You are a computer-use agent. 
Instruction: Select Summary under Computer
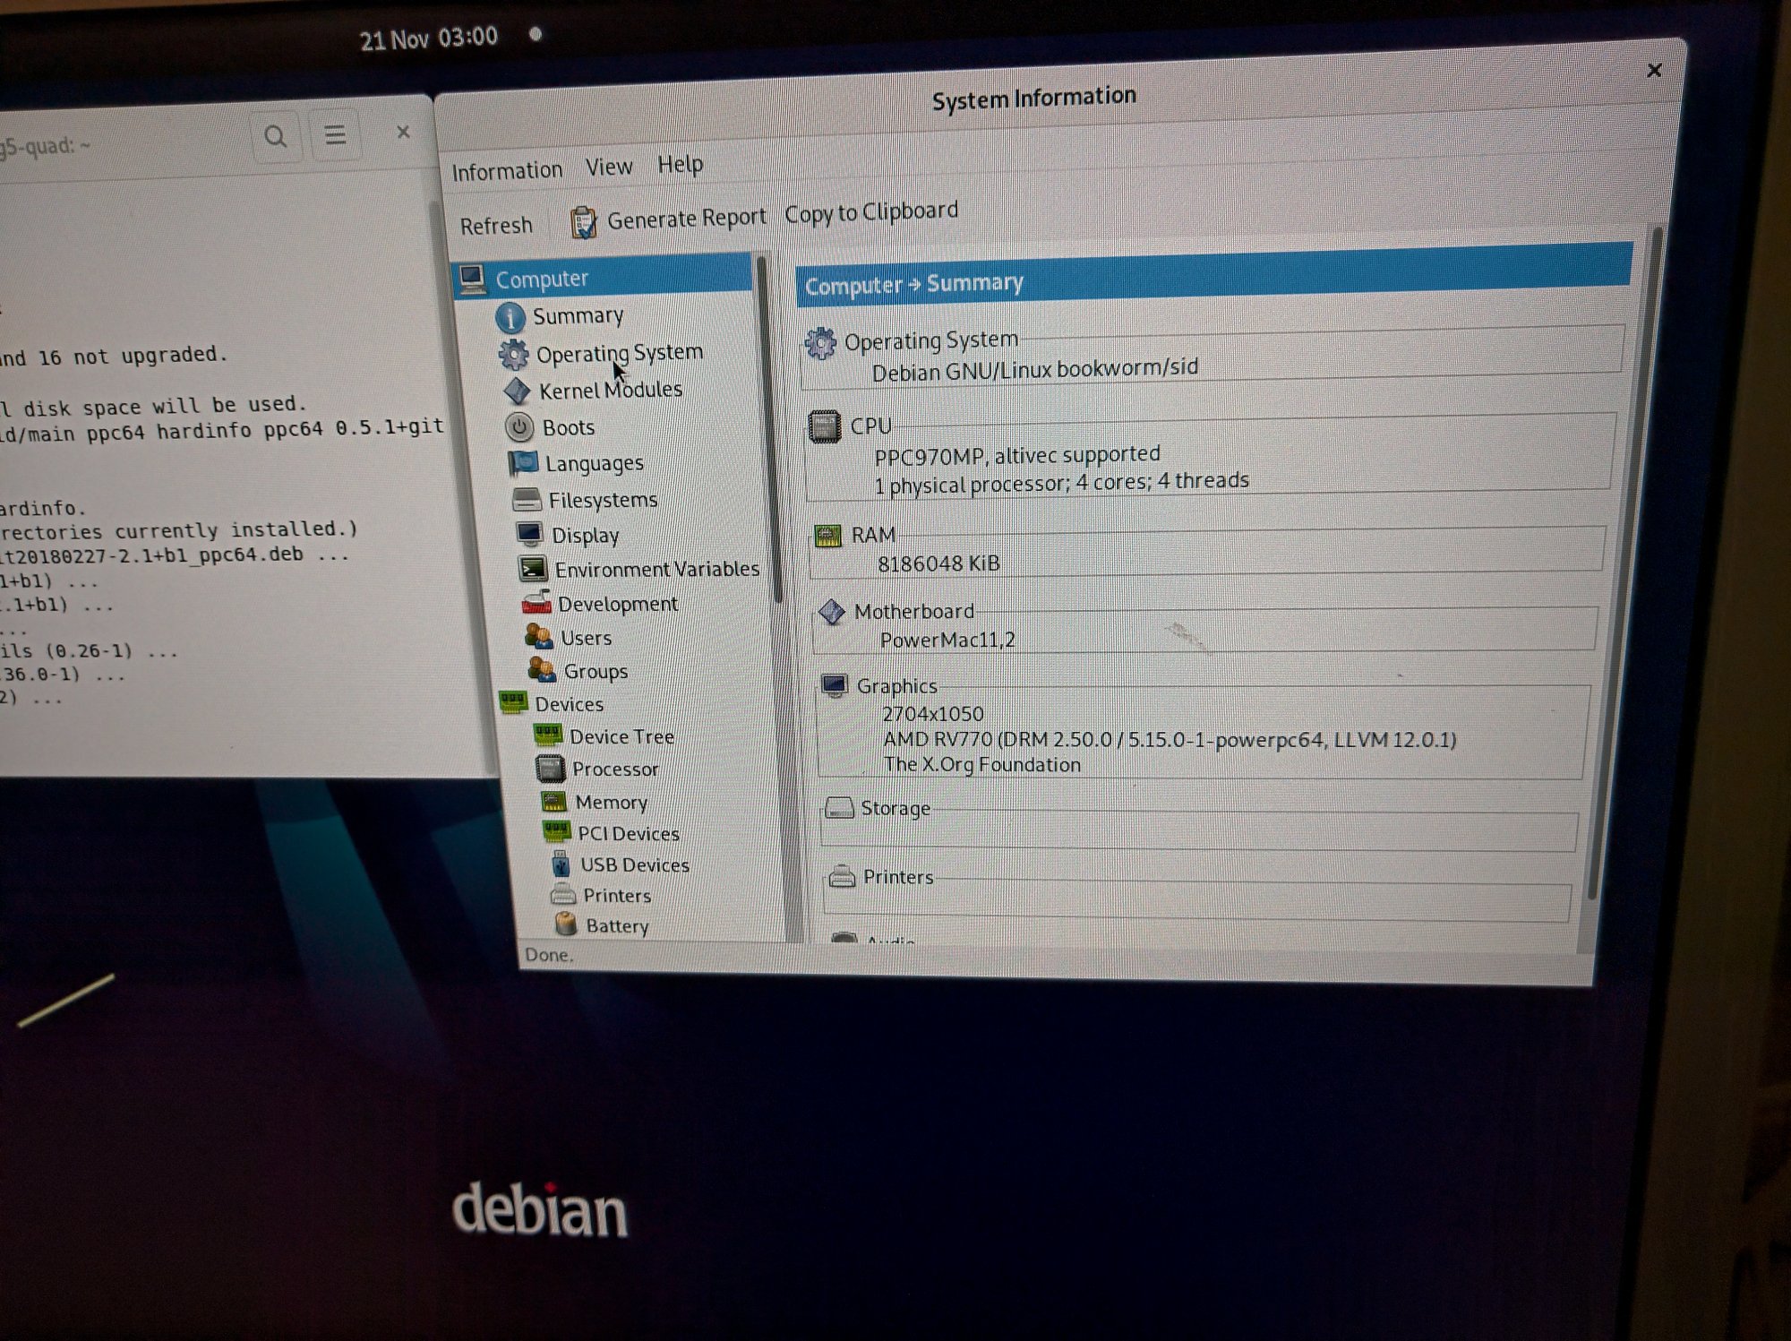click(x=578, y=316)
